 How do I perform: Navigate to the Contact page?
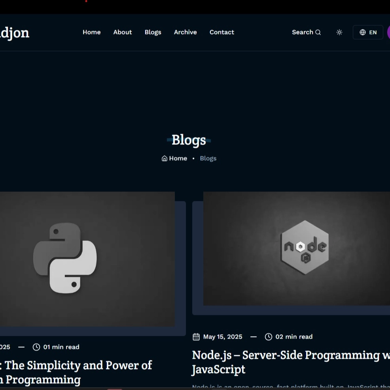click(x=222, y=32)
